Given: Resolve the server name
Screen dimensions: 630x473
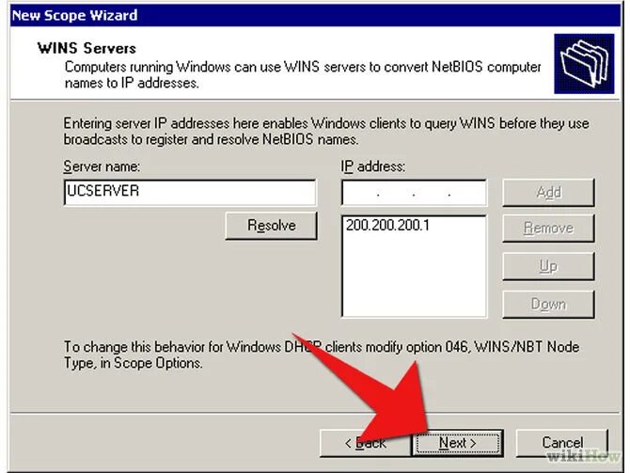Looking at the screenshot, I should click(271, 226).
